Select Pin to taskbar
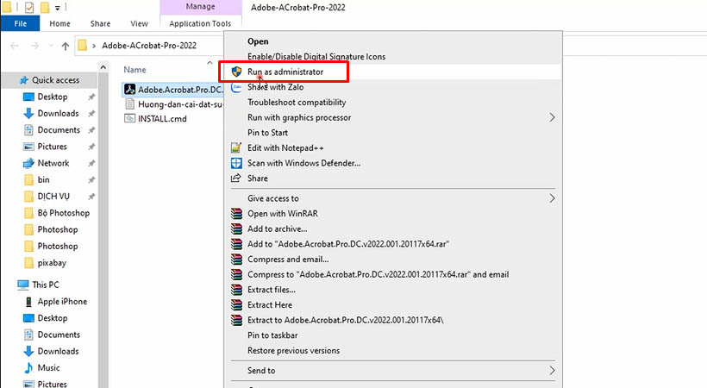The height and width of the screenshot is (388, 707). (x=272, y=335)
